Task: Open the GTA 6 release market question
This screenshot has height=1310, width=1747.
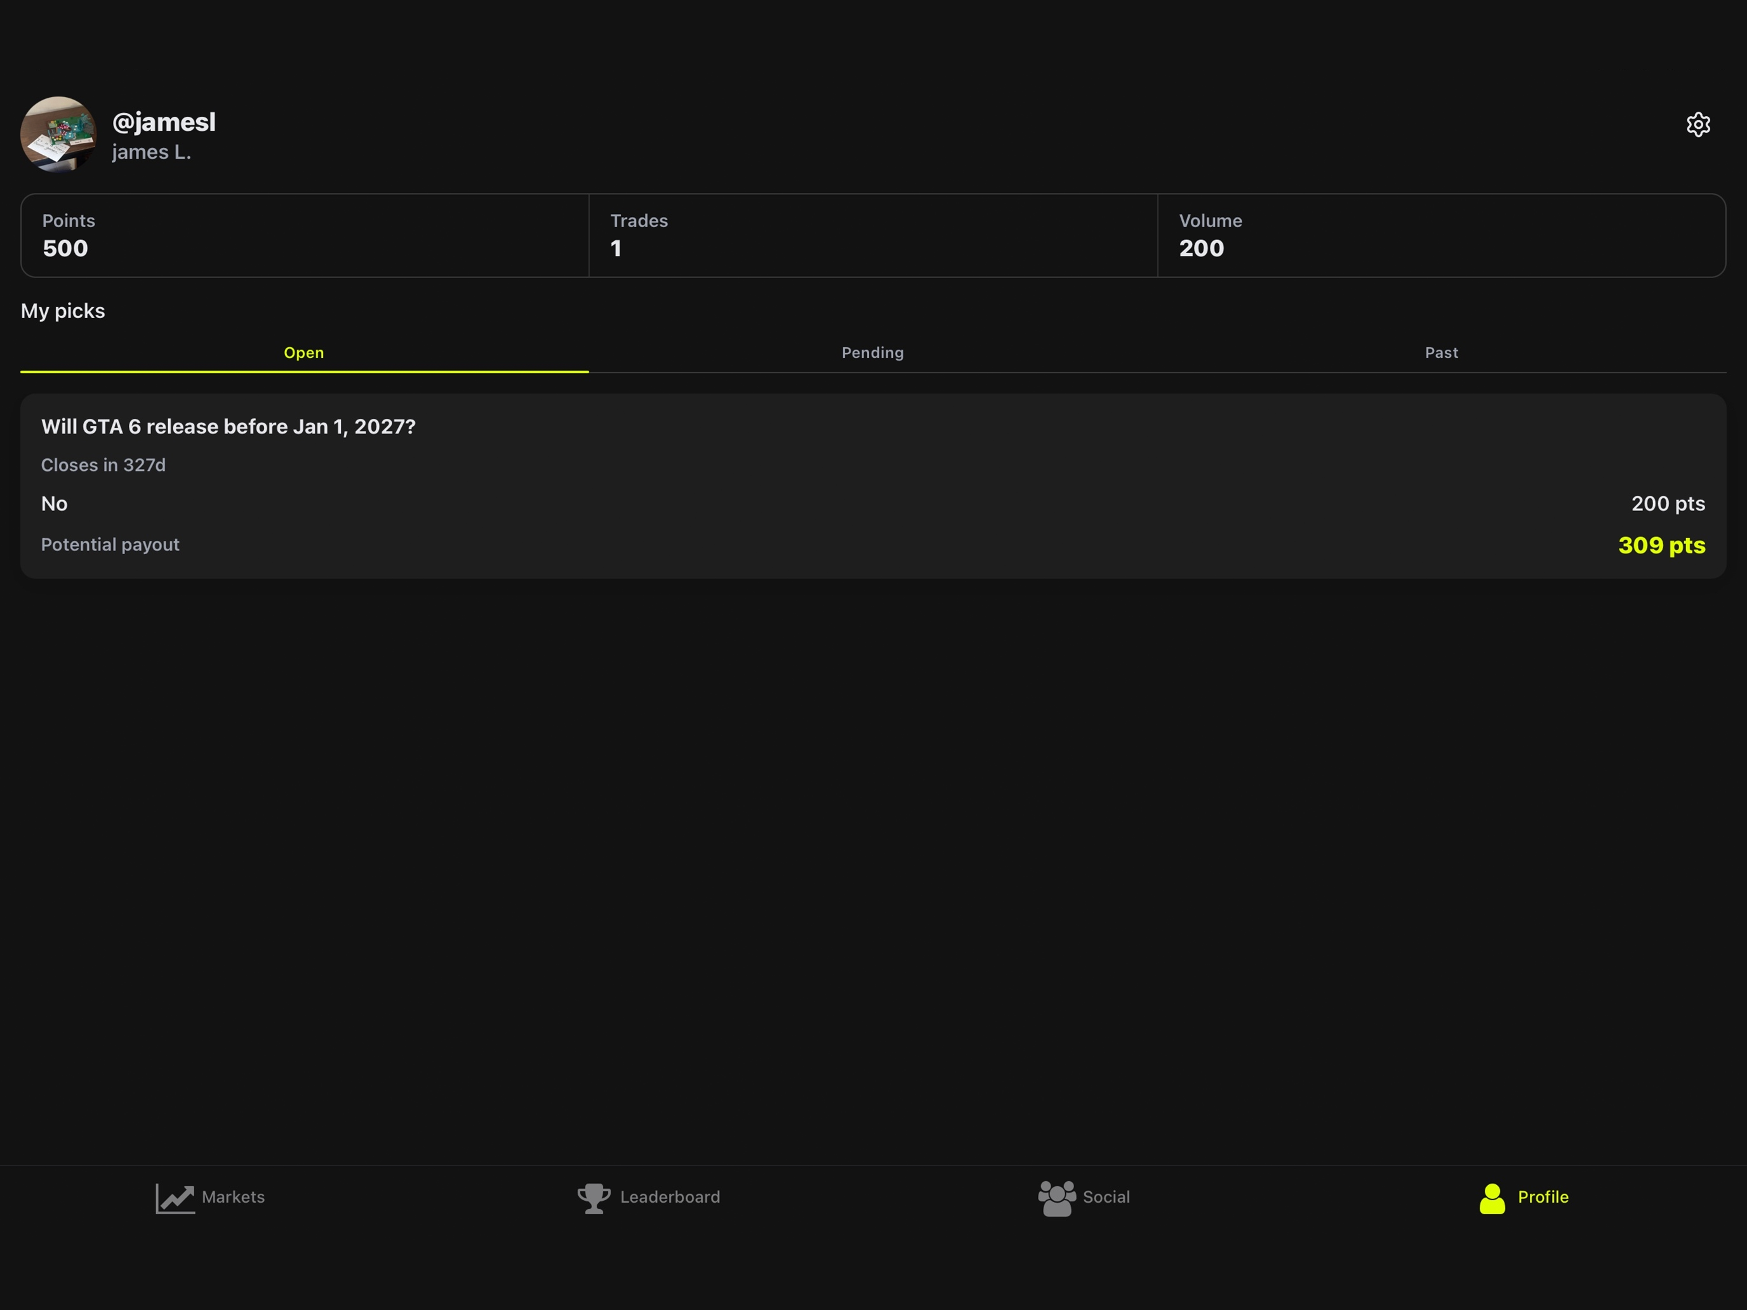Action: click(x=229, y=427)
